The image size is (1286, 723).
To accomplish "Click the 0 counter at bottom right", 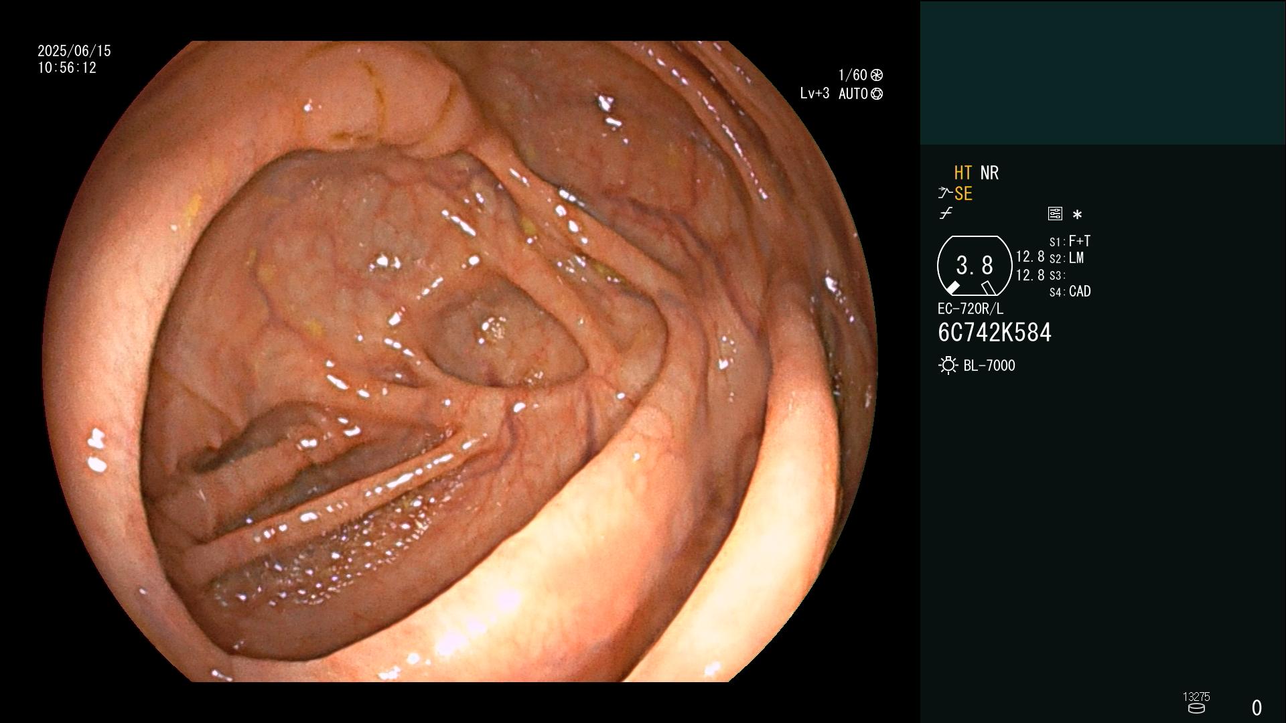I will click(x=1257, y=708).
